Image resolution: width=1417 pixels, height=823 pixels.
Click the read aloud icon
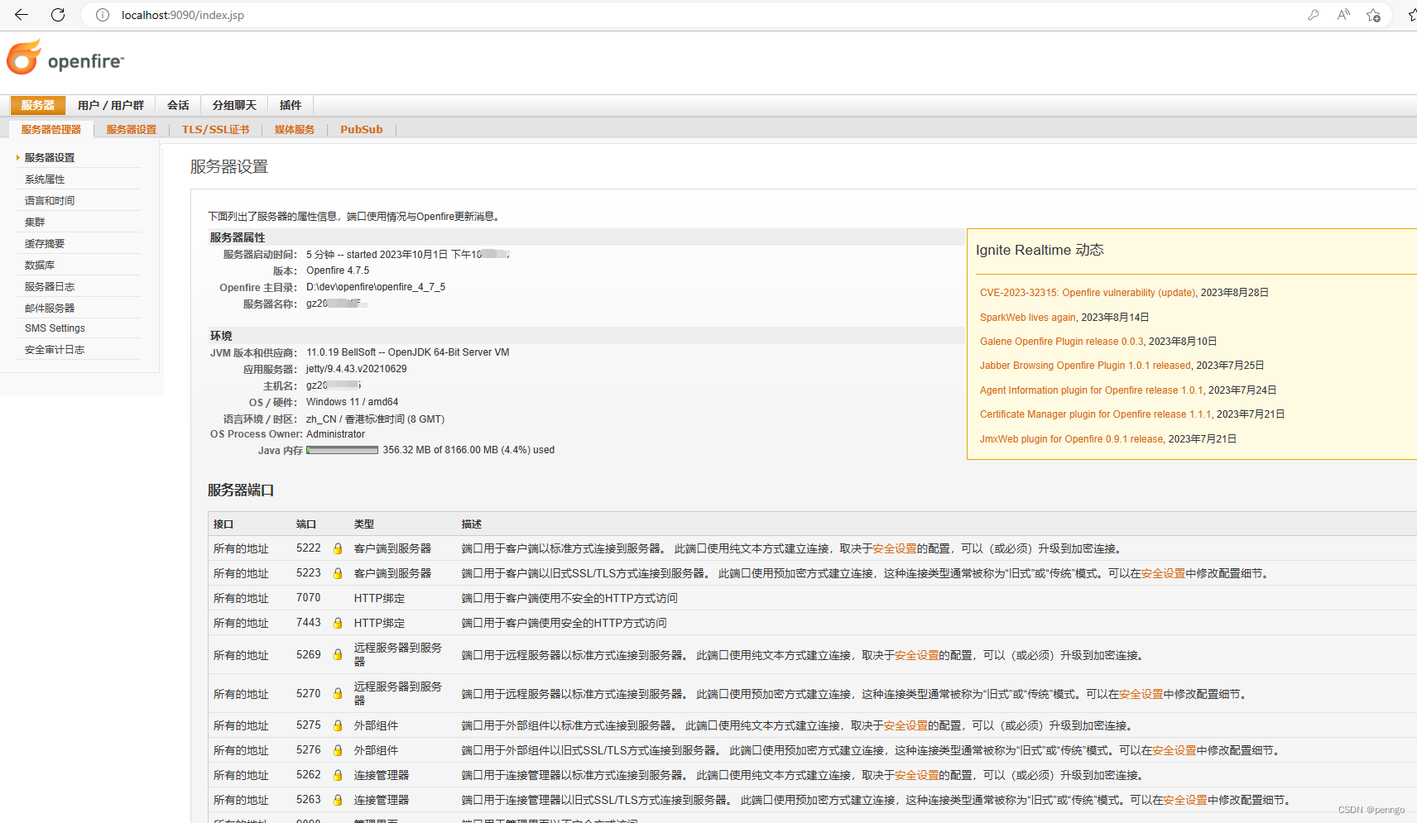(x=1343, y=15)
